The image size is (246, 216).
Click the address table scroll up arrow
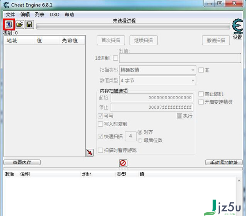point(239,181)
